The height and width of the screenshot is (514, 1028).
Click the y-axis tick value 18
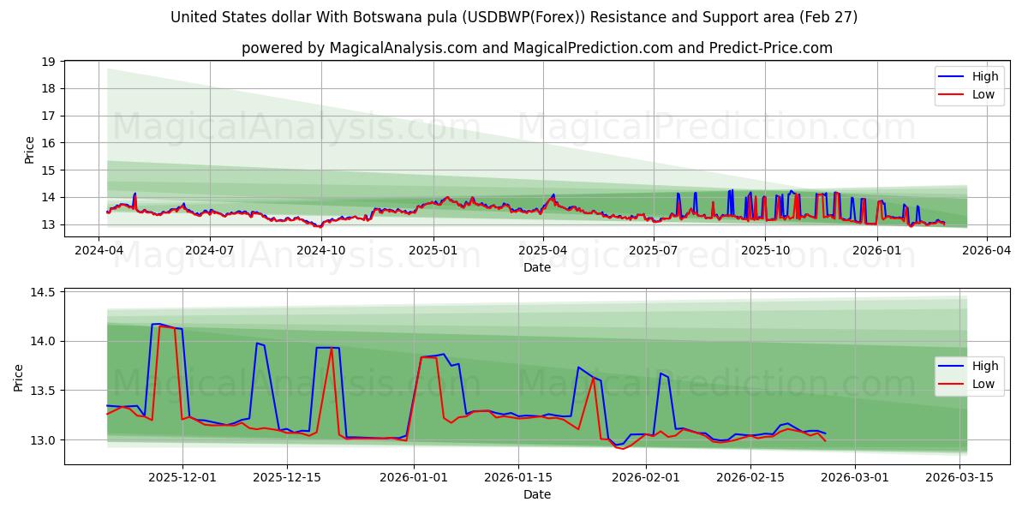click(x=47, y=88)
